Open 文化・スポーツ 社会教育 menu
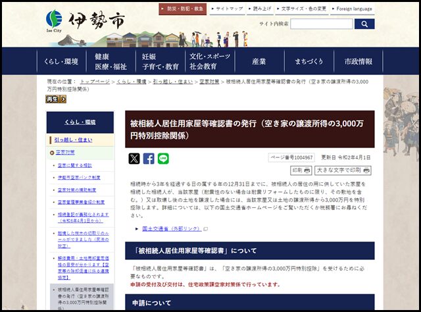This screenshot has width=421, height=312. [210, 61]
